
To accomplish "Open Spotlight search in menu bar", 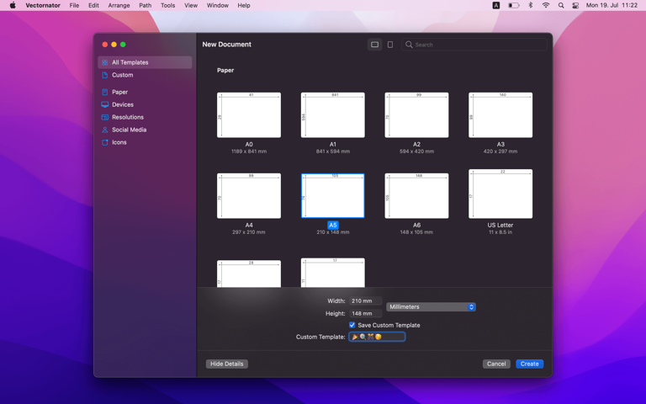I will (561, 5).
